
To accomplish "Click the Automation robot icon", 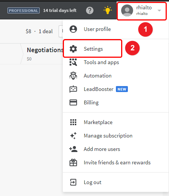I will pyautogui.click(x=73, y=76).
